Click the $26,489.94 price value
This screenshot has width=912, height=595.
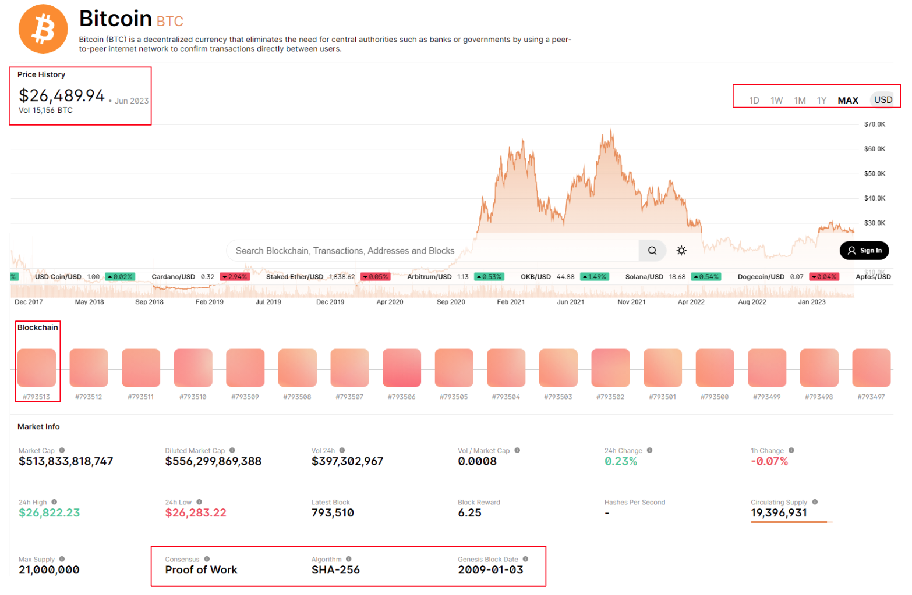tap(62, 95)
